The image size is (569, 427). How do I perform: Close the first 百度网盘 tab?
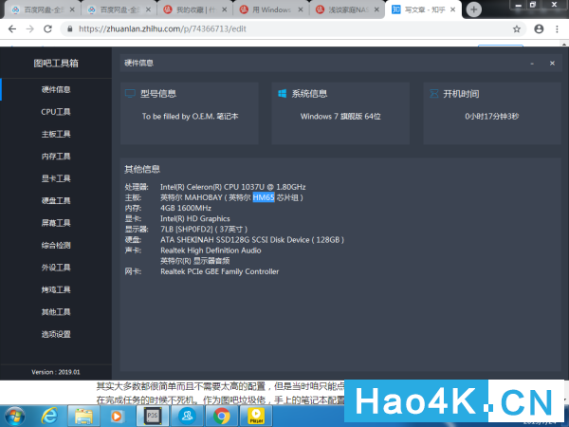tap(72, 9)
